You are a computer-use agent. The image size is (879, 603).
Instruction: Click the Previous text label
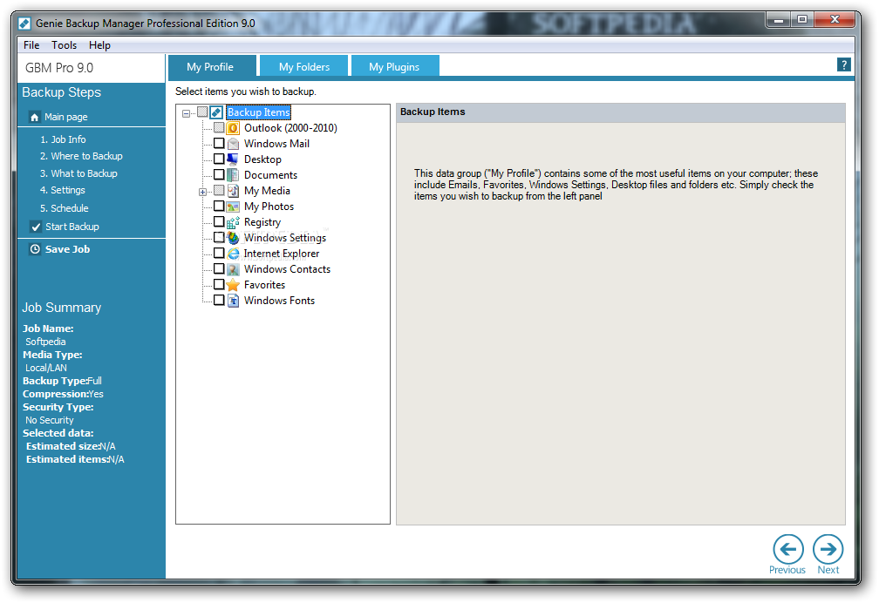pos(787,569)
